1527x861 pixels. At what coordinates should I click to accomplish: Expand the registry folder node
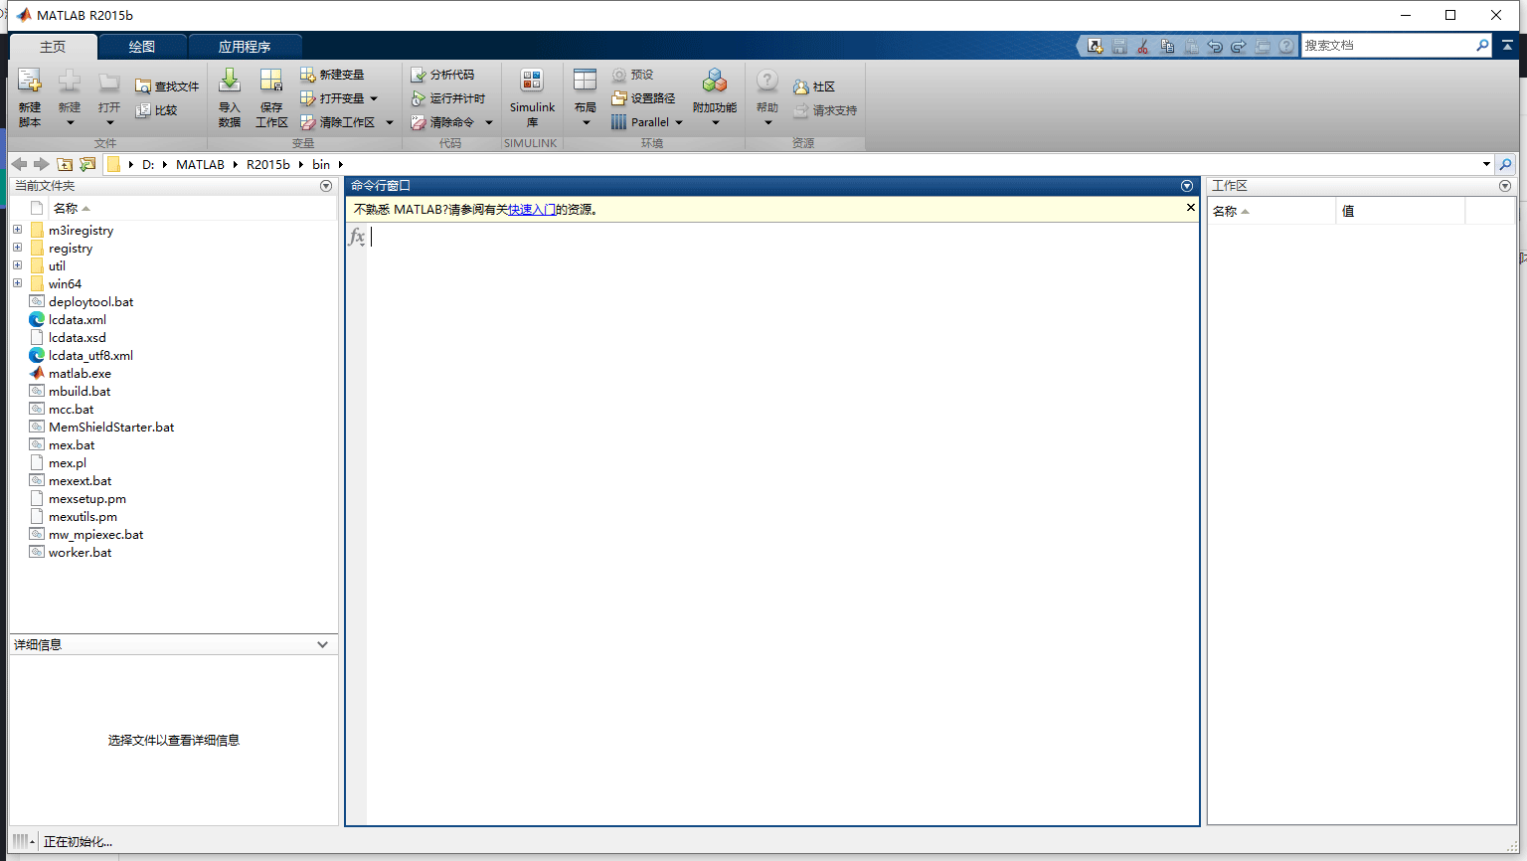(x=17, y=248)
